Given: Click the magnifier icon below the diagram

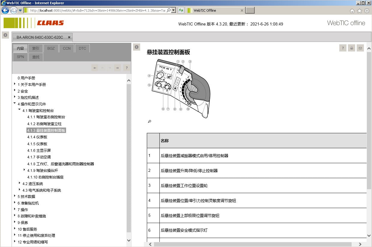Looking at the screenshot, I should click(x=149, y=121).
